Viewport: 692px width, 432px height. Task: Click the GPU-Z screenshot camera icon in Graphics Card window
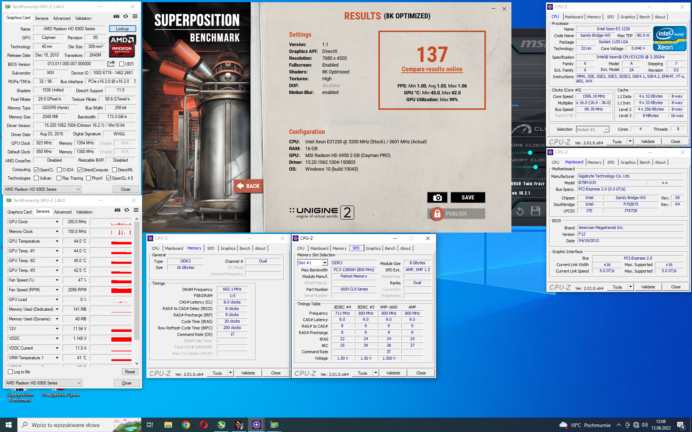click(116, 17)
